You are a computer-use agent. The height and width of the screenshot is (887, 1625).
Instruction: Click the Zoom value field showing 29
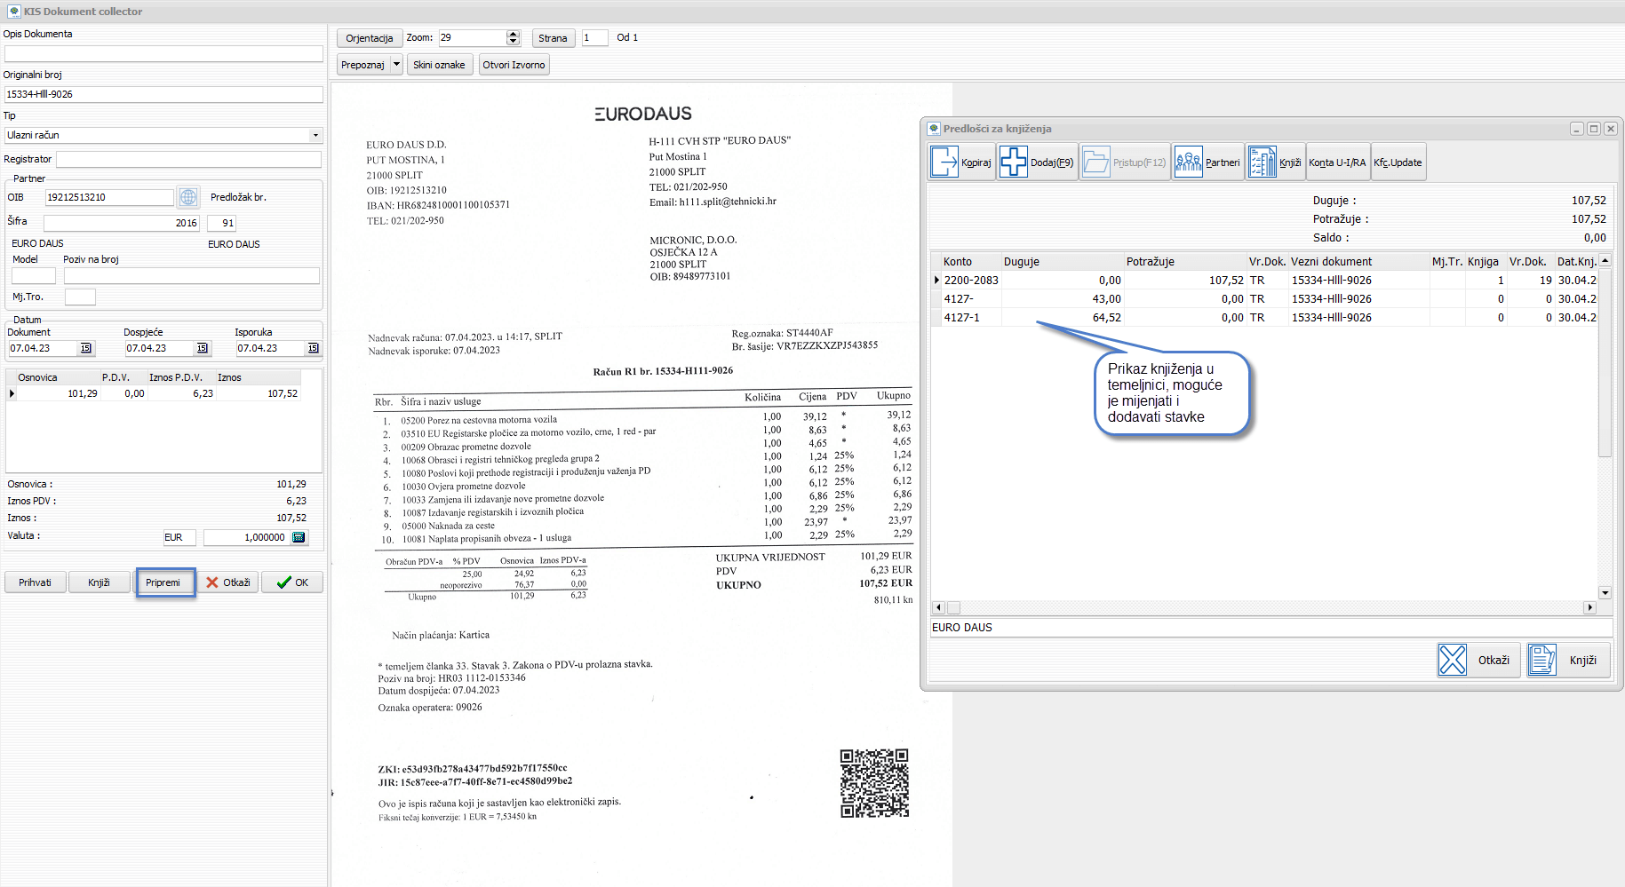pyautogui.click(x=472, y=37)
